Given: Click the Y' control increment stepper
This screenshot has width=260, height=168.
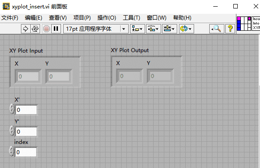Looking at the screenshot, I should point(12,128).
